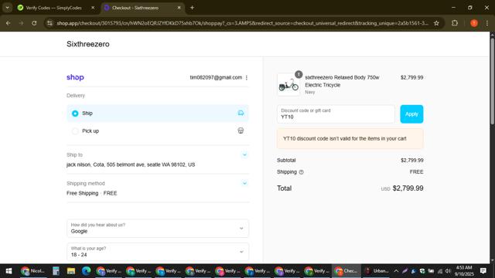Click the Total amount $2,799.99
495x278 pixels.
[x=408, y=188]
